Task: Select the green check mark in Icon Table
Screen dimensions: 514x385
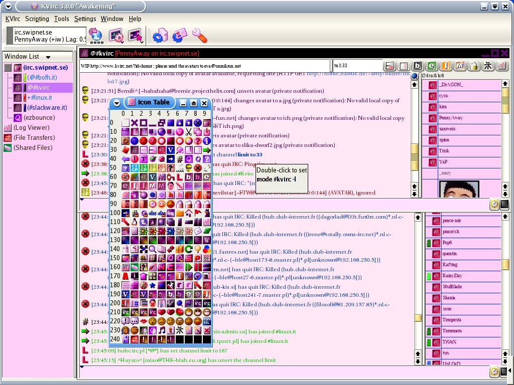Action: coord(153,159)
